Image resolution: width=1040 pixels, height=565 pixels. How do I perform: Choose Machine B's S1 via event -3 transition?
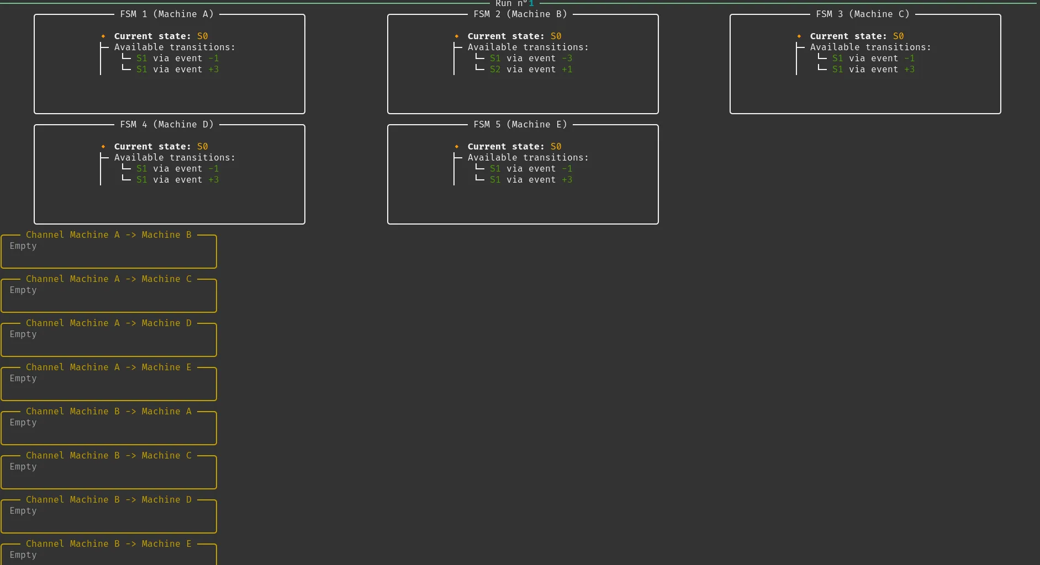tap(531, 58)
